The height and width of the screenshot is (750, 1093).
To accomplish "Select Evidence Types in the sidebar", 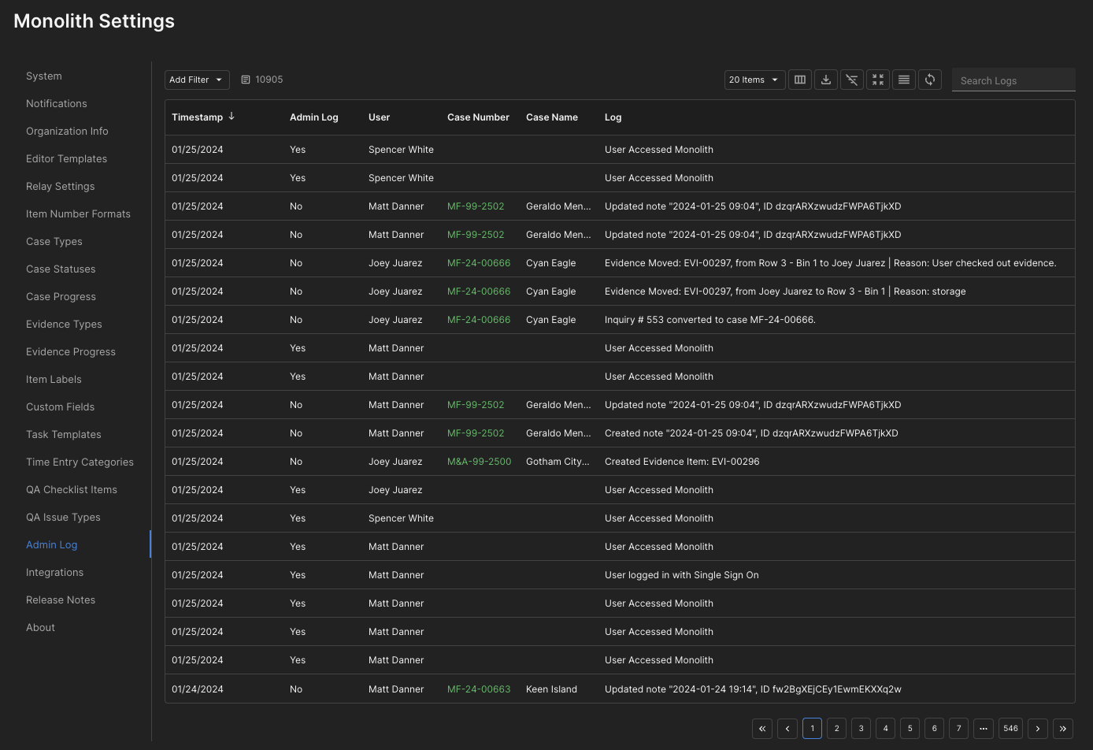I will click(64, 325).
